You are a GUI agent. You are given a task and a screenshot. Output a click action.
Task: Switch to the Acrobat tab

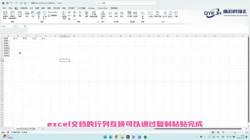point(91,8)
